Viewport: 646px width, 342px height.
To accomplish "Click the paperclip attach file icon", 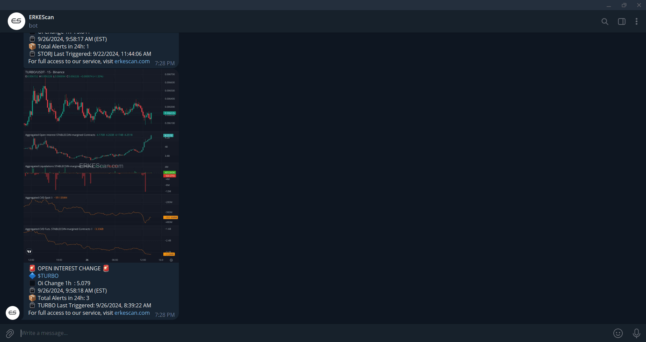I will 10,333.
